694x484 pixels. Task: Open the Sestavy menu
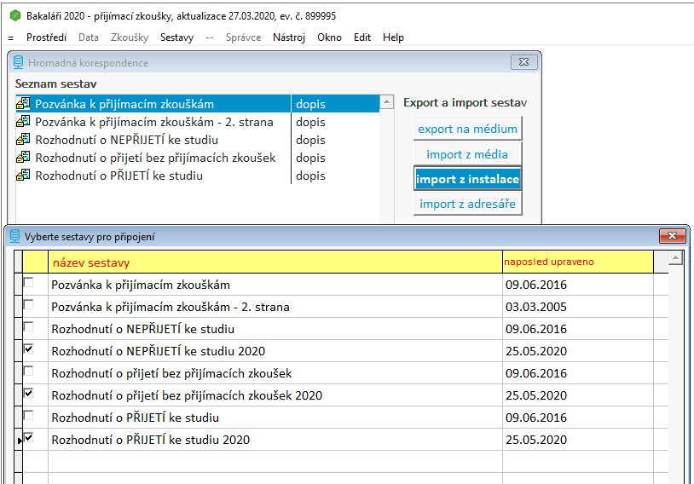pos(176,37)
